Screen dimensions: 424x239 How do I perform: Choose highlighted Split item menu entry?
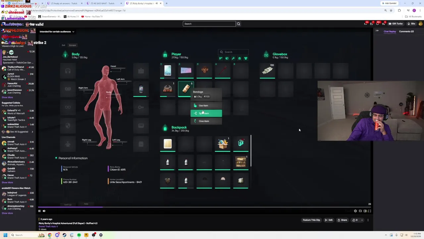[x=206, y=113]
